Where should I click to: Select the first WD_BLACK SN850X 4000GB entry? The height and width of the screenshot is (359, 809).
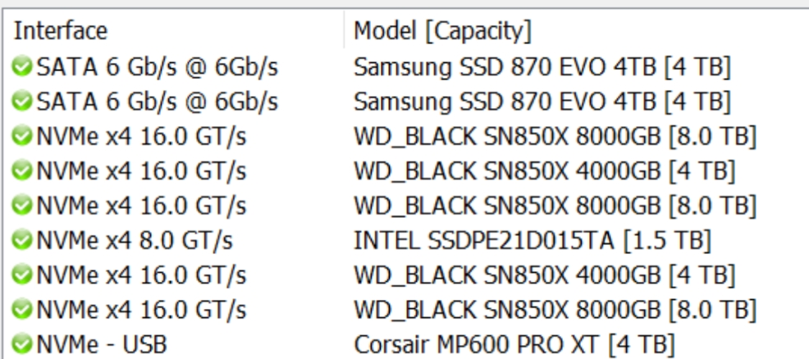(x=544, y=171)
